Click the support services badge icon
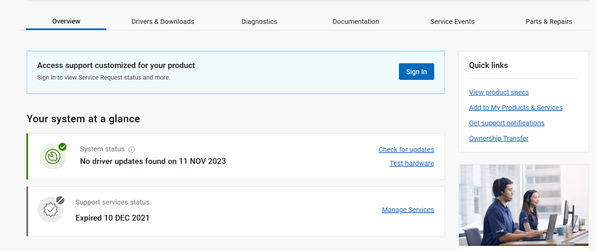Image resolution: width=596 pixels, height=251 pixels. (51, 210)
